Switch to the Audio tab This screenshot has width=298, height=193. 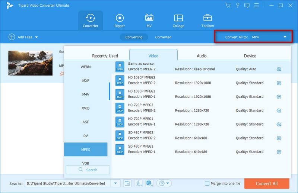(202, 56)
